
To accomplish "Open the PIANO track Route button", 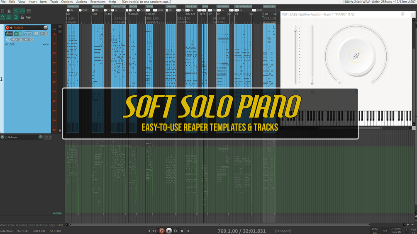I will (x=9, y=34).
